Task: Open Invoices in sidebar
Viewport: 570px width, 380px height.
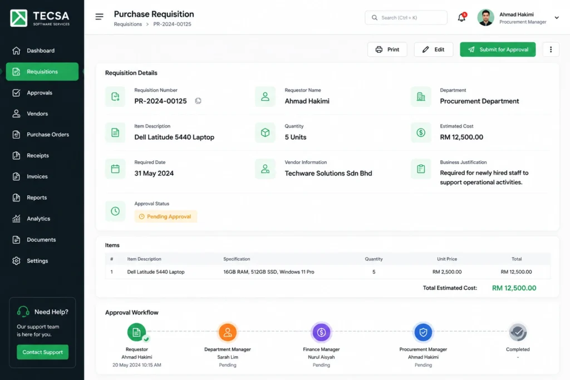Action: (x=42, y=176)
